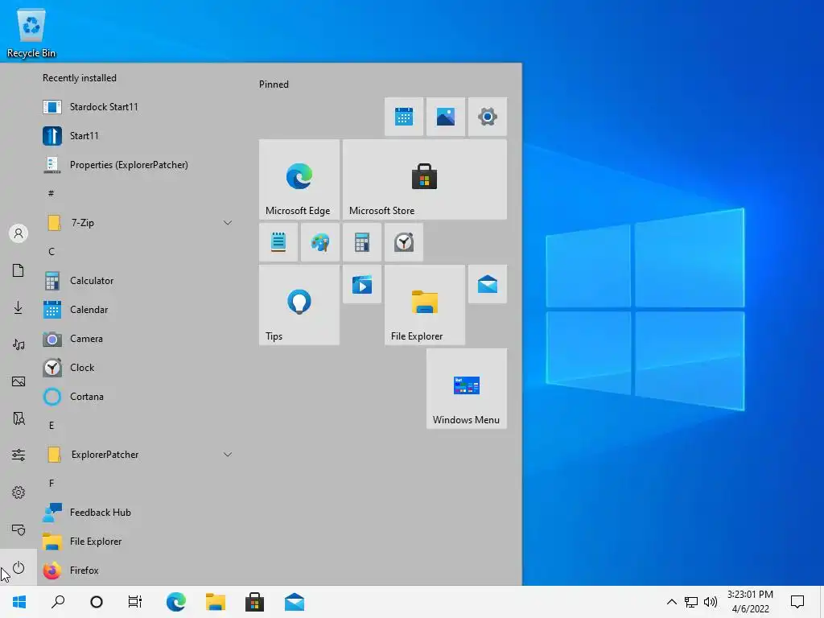The height and width of the screenshot is (618, 824).
Task: Launch the Start11 app entry
Action: [x=137, y=136]
